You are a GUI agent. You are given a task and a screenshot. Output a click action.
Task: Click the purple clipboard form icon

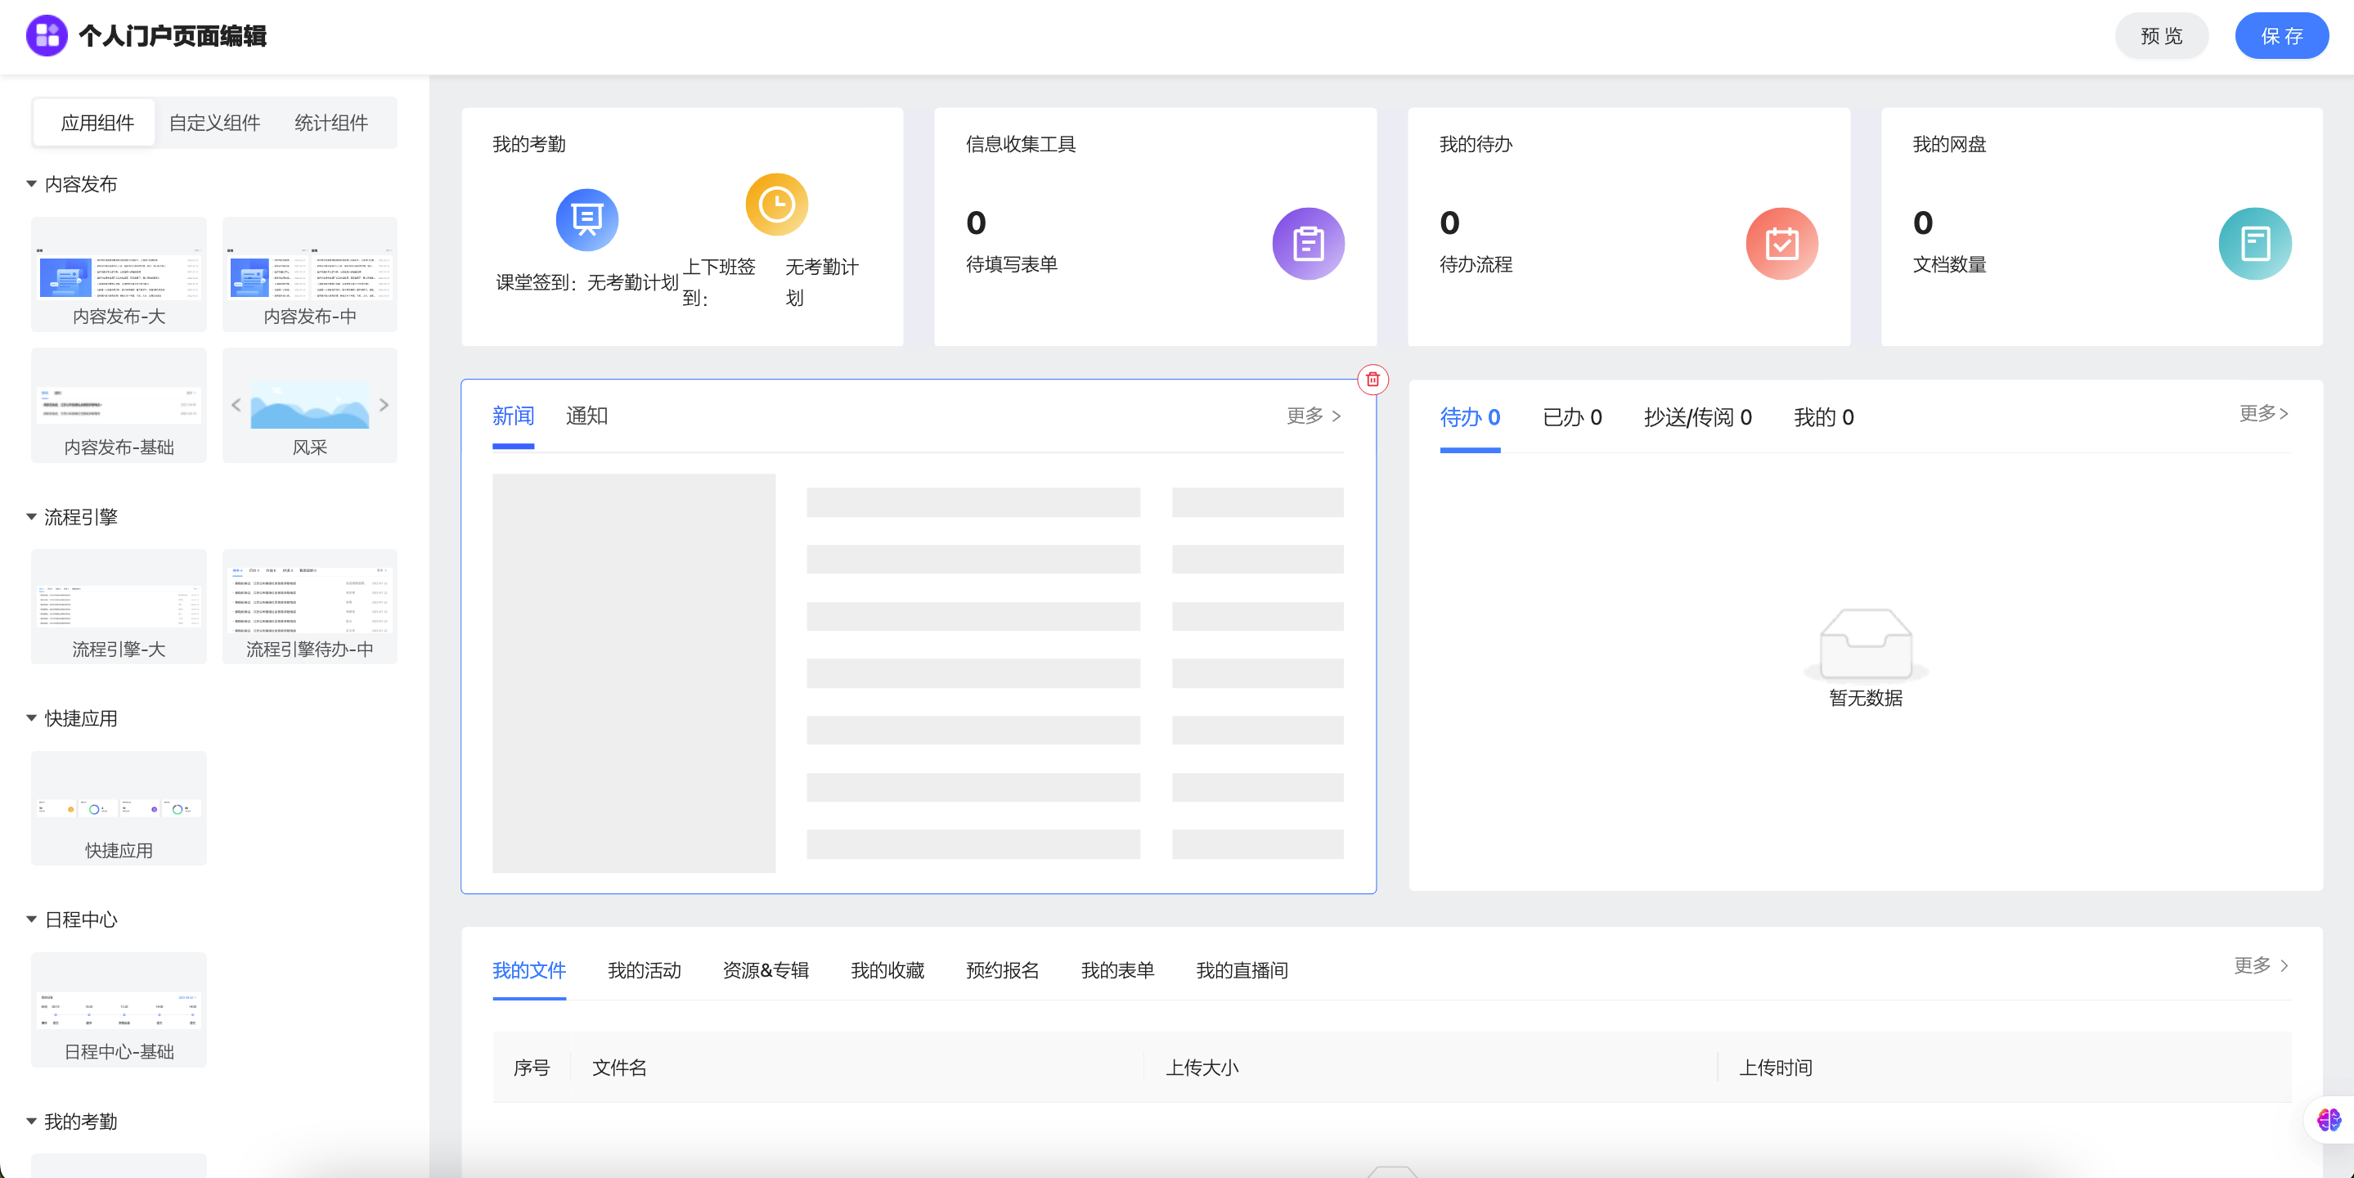[1308, 244]
